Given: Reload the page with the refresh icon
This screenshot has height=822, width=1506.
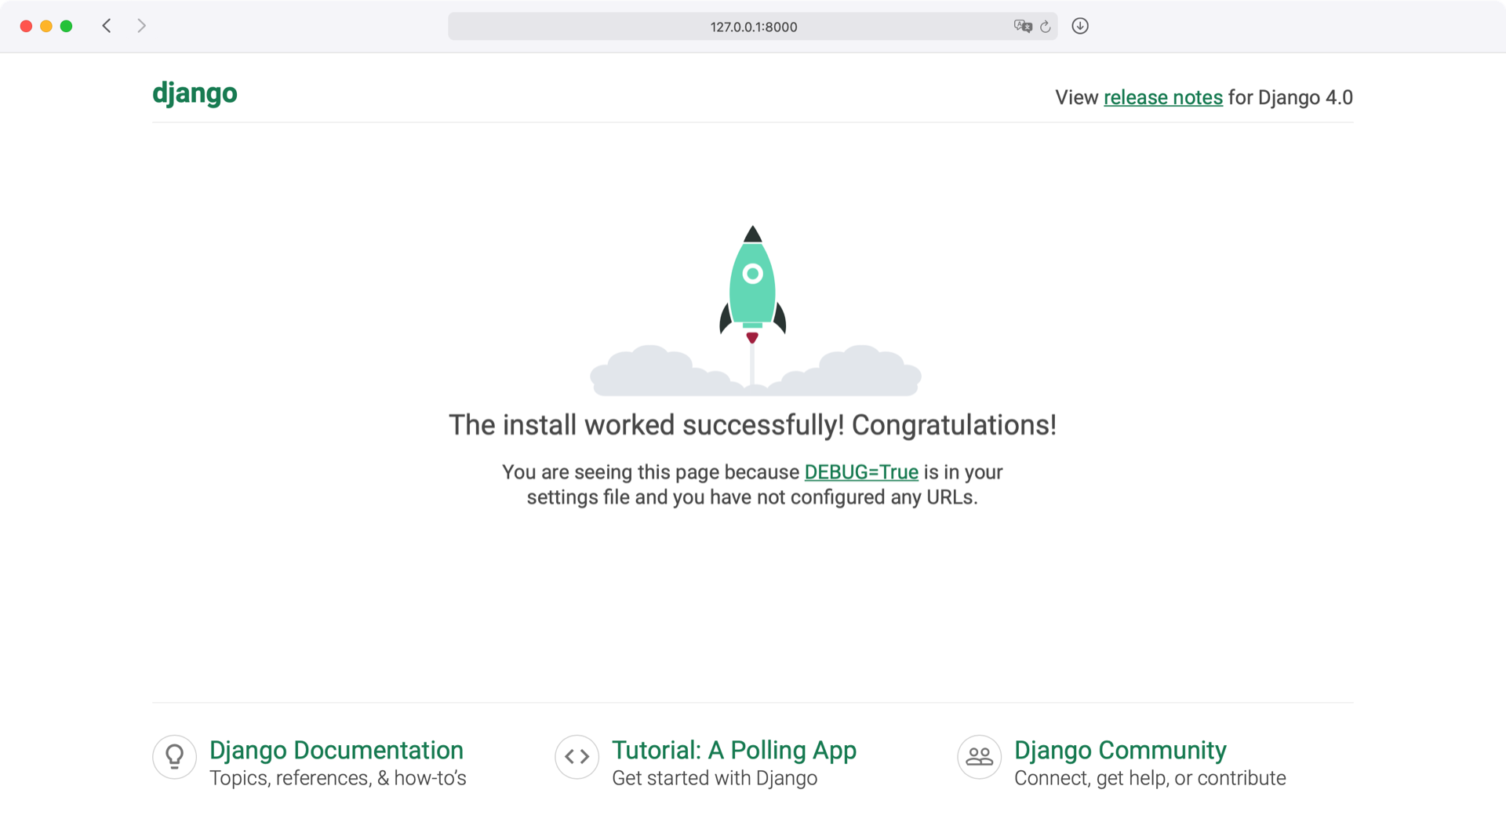Looking at the screenshot, I should [x=1046, y=27].
